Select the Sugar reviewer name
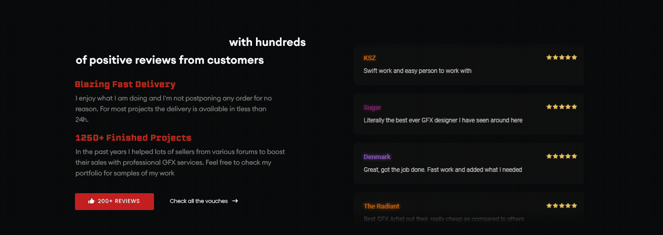The height and width of the screenshot is (235, 663). point(372,108)
